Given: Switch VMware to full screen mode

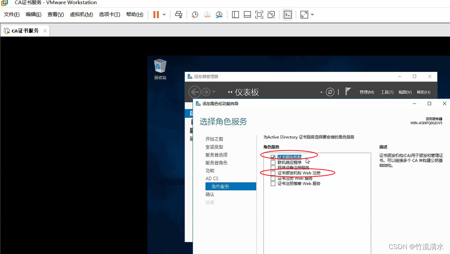Looking at the screenshot, I should tap(259, 14).
